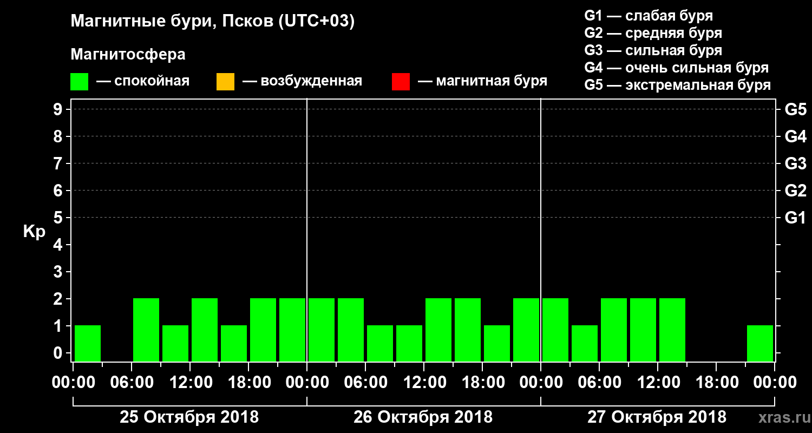The height and width of the screenshot is (433, 812).
Task: Click the red 'магнитная буря' legend swatch
Action: (401, 82)
